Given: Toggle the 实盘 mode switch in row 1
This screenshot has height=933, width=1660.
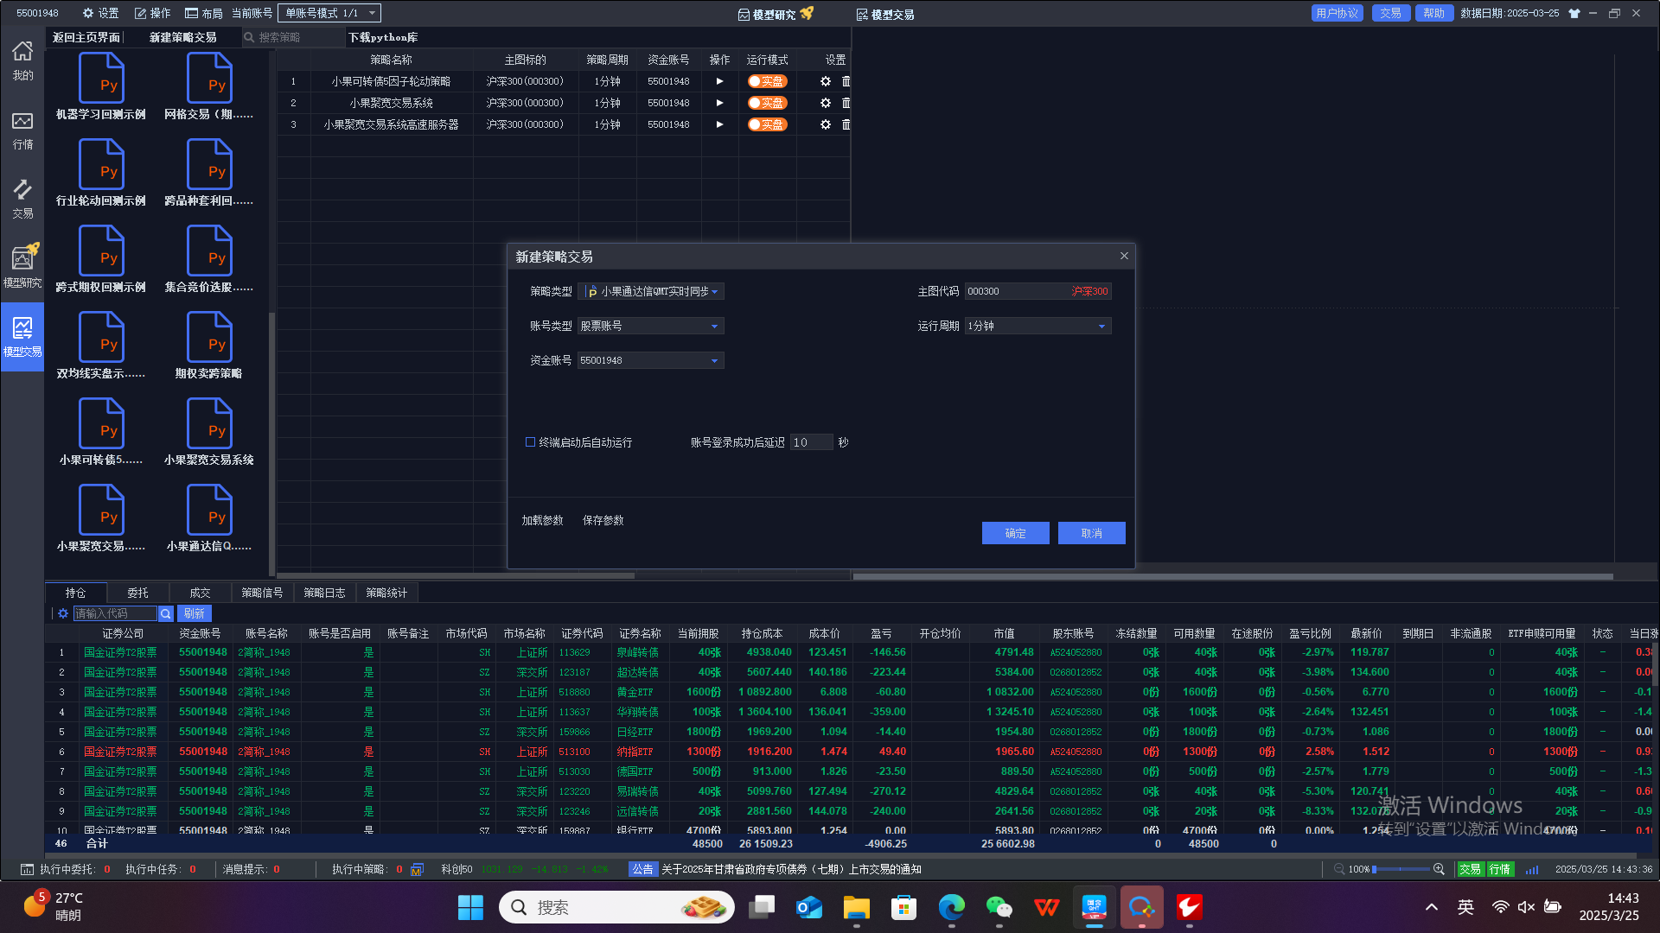Looking at the screenshot, I should (767, 81).
